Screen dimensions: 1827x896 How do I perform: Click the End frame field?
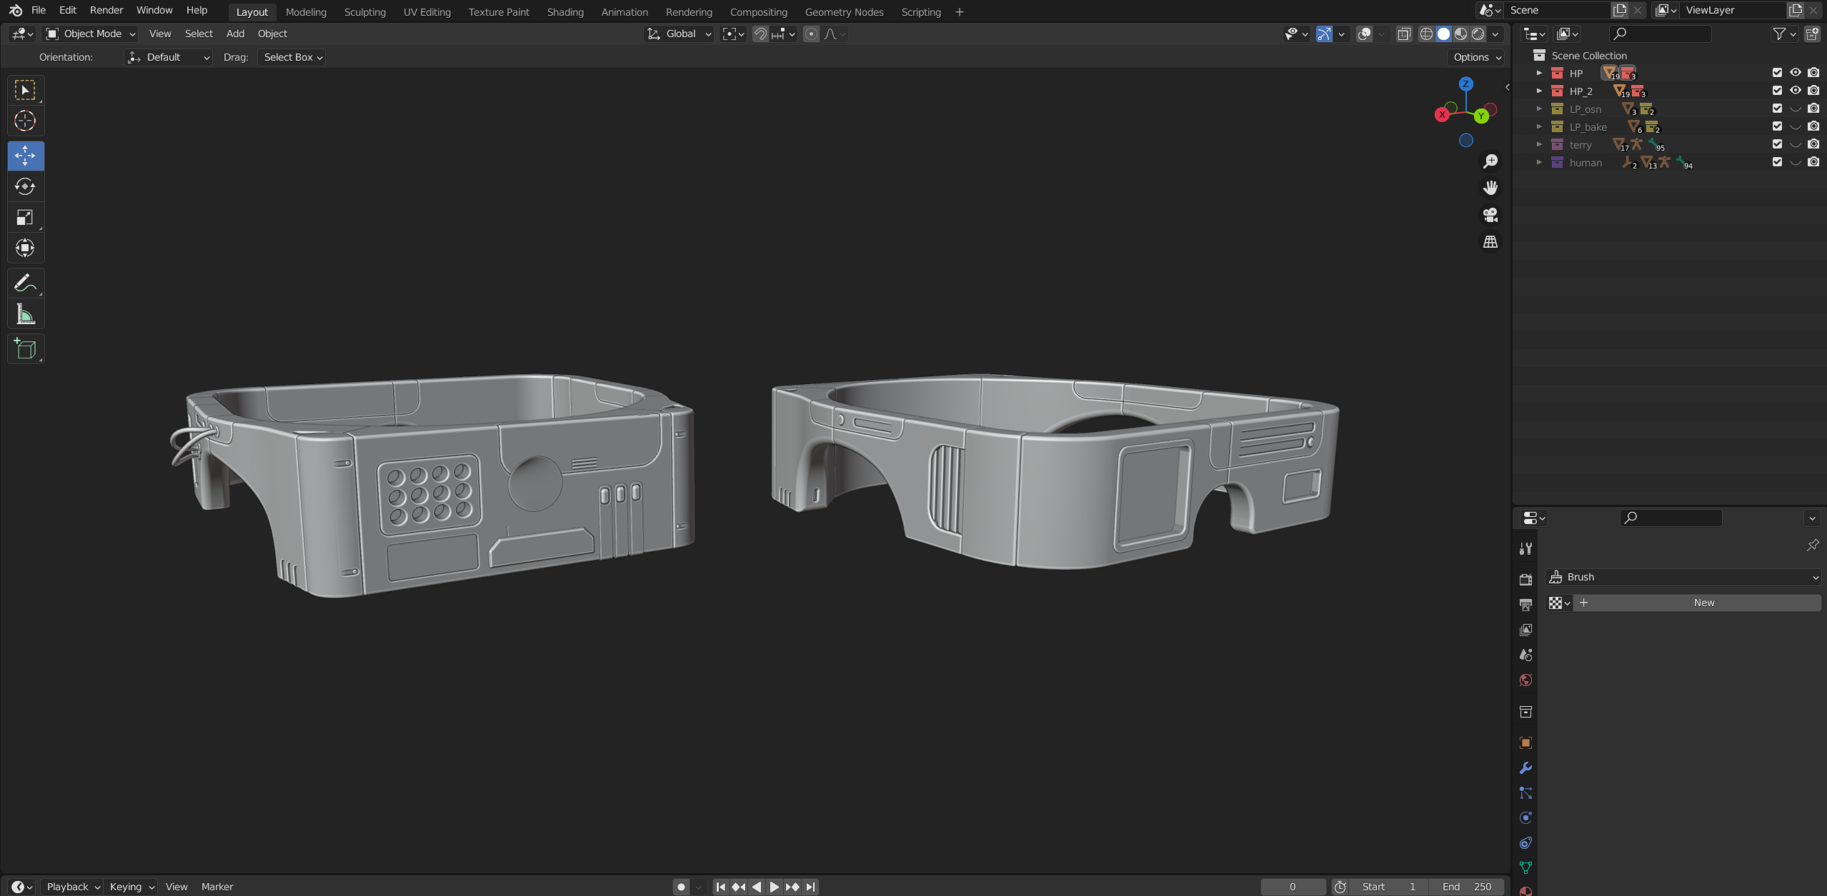point(1466,887)
